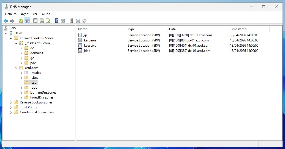285x149 pixels.
Task: Select the azul.com zone
Action: 32,68
